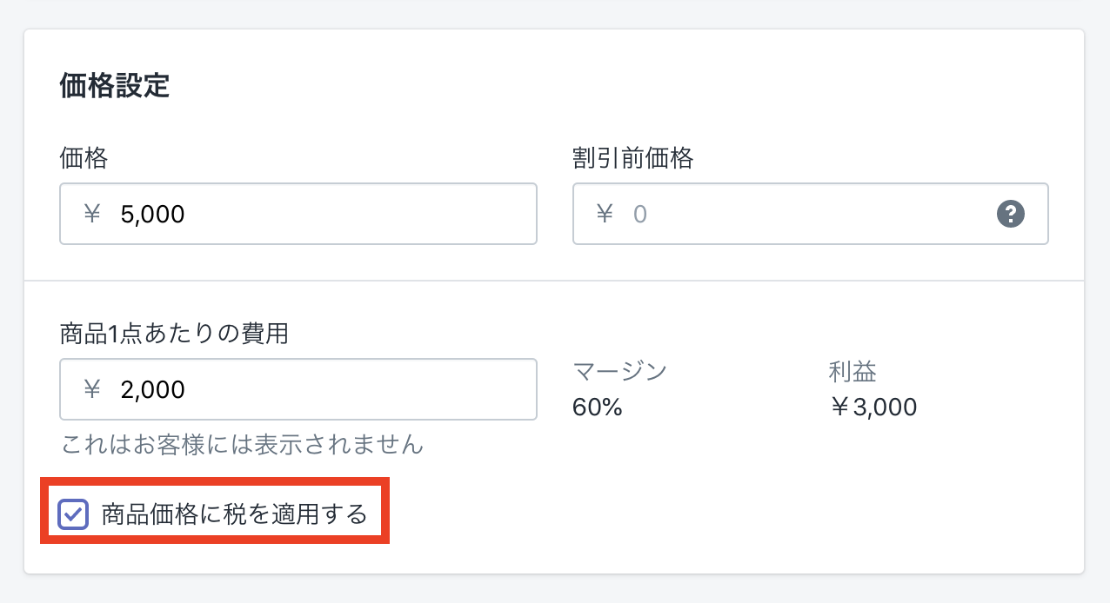Click the help question mark icon
Screen dimensions: 1110x603
[x=1010, y=214]
